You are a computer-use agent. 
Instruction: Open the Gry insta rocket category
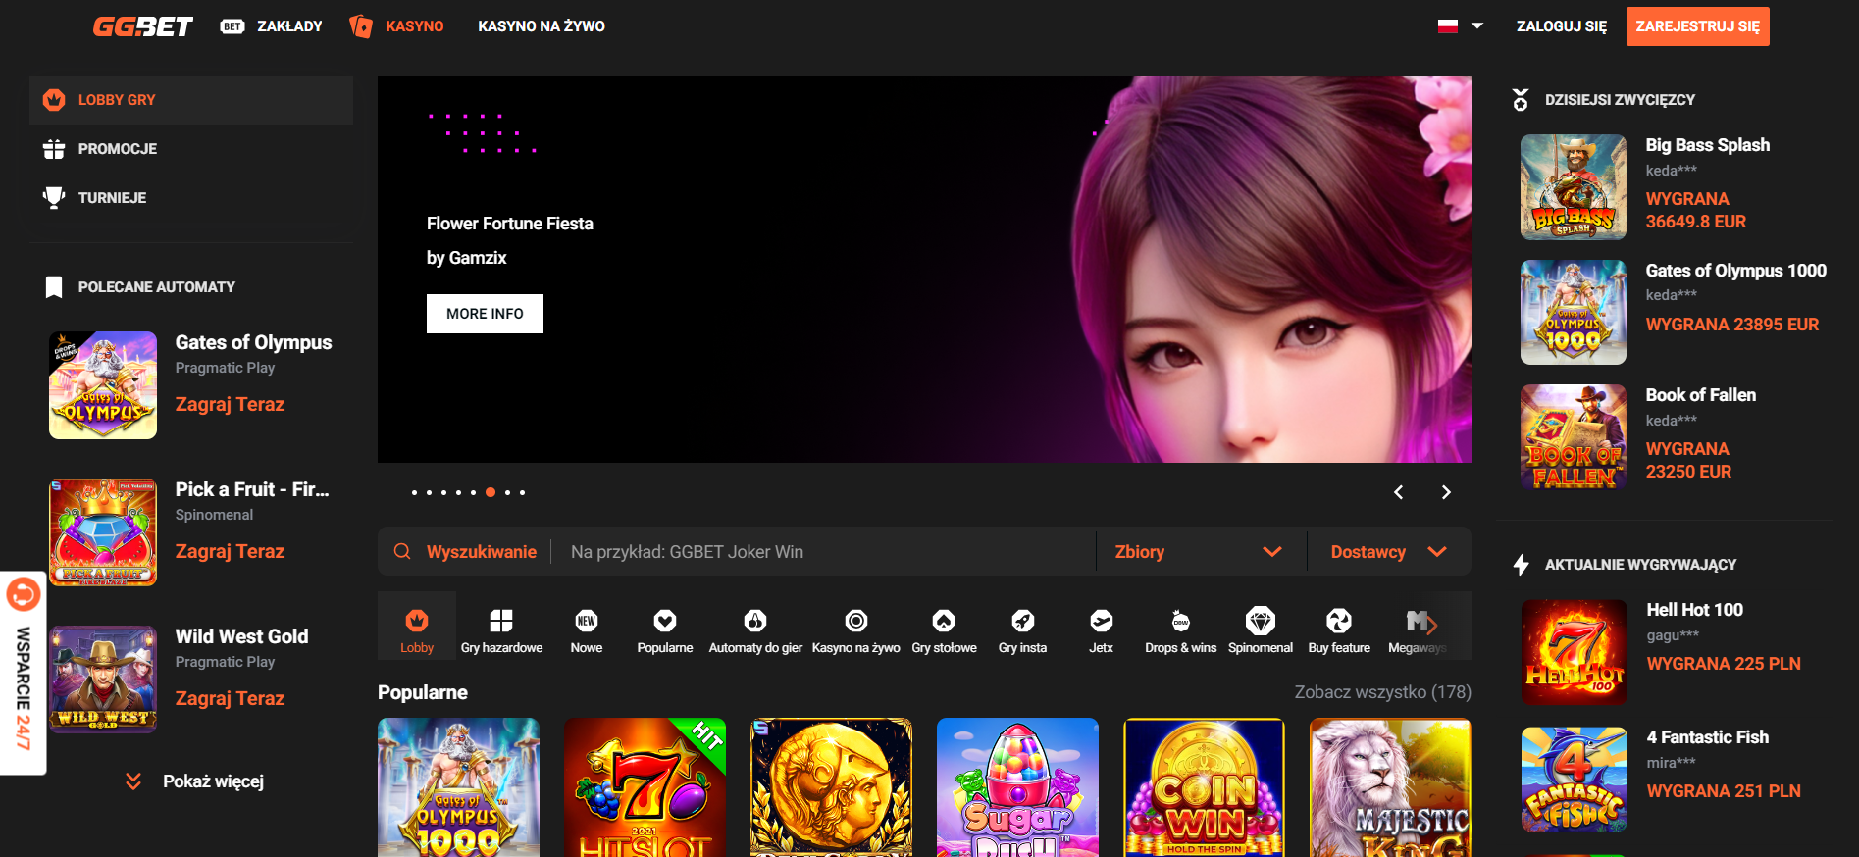(1022, 630)
